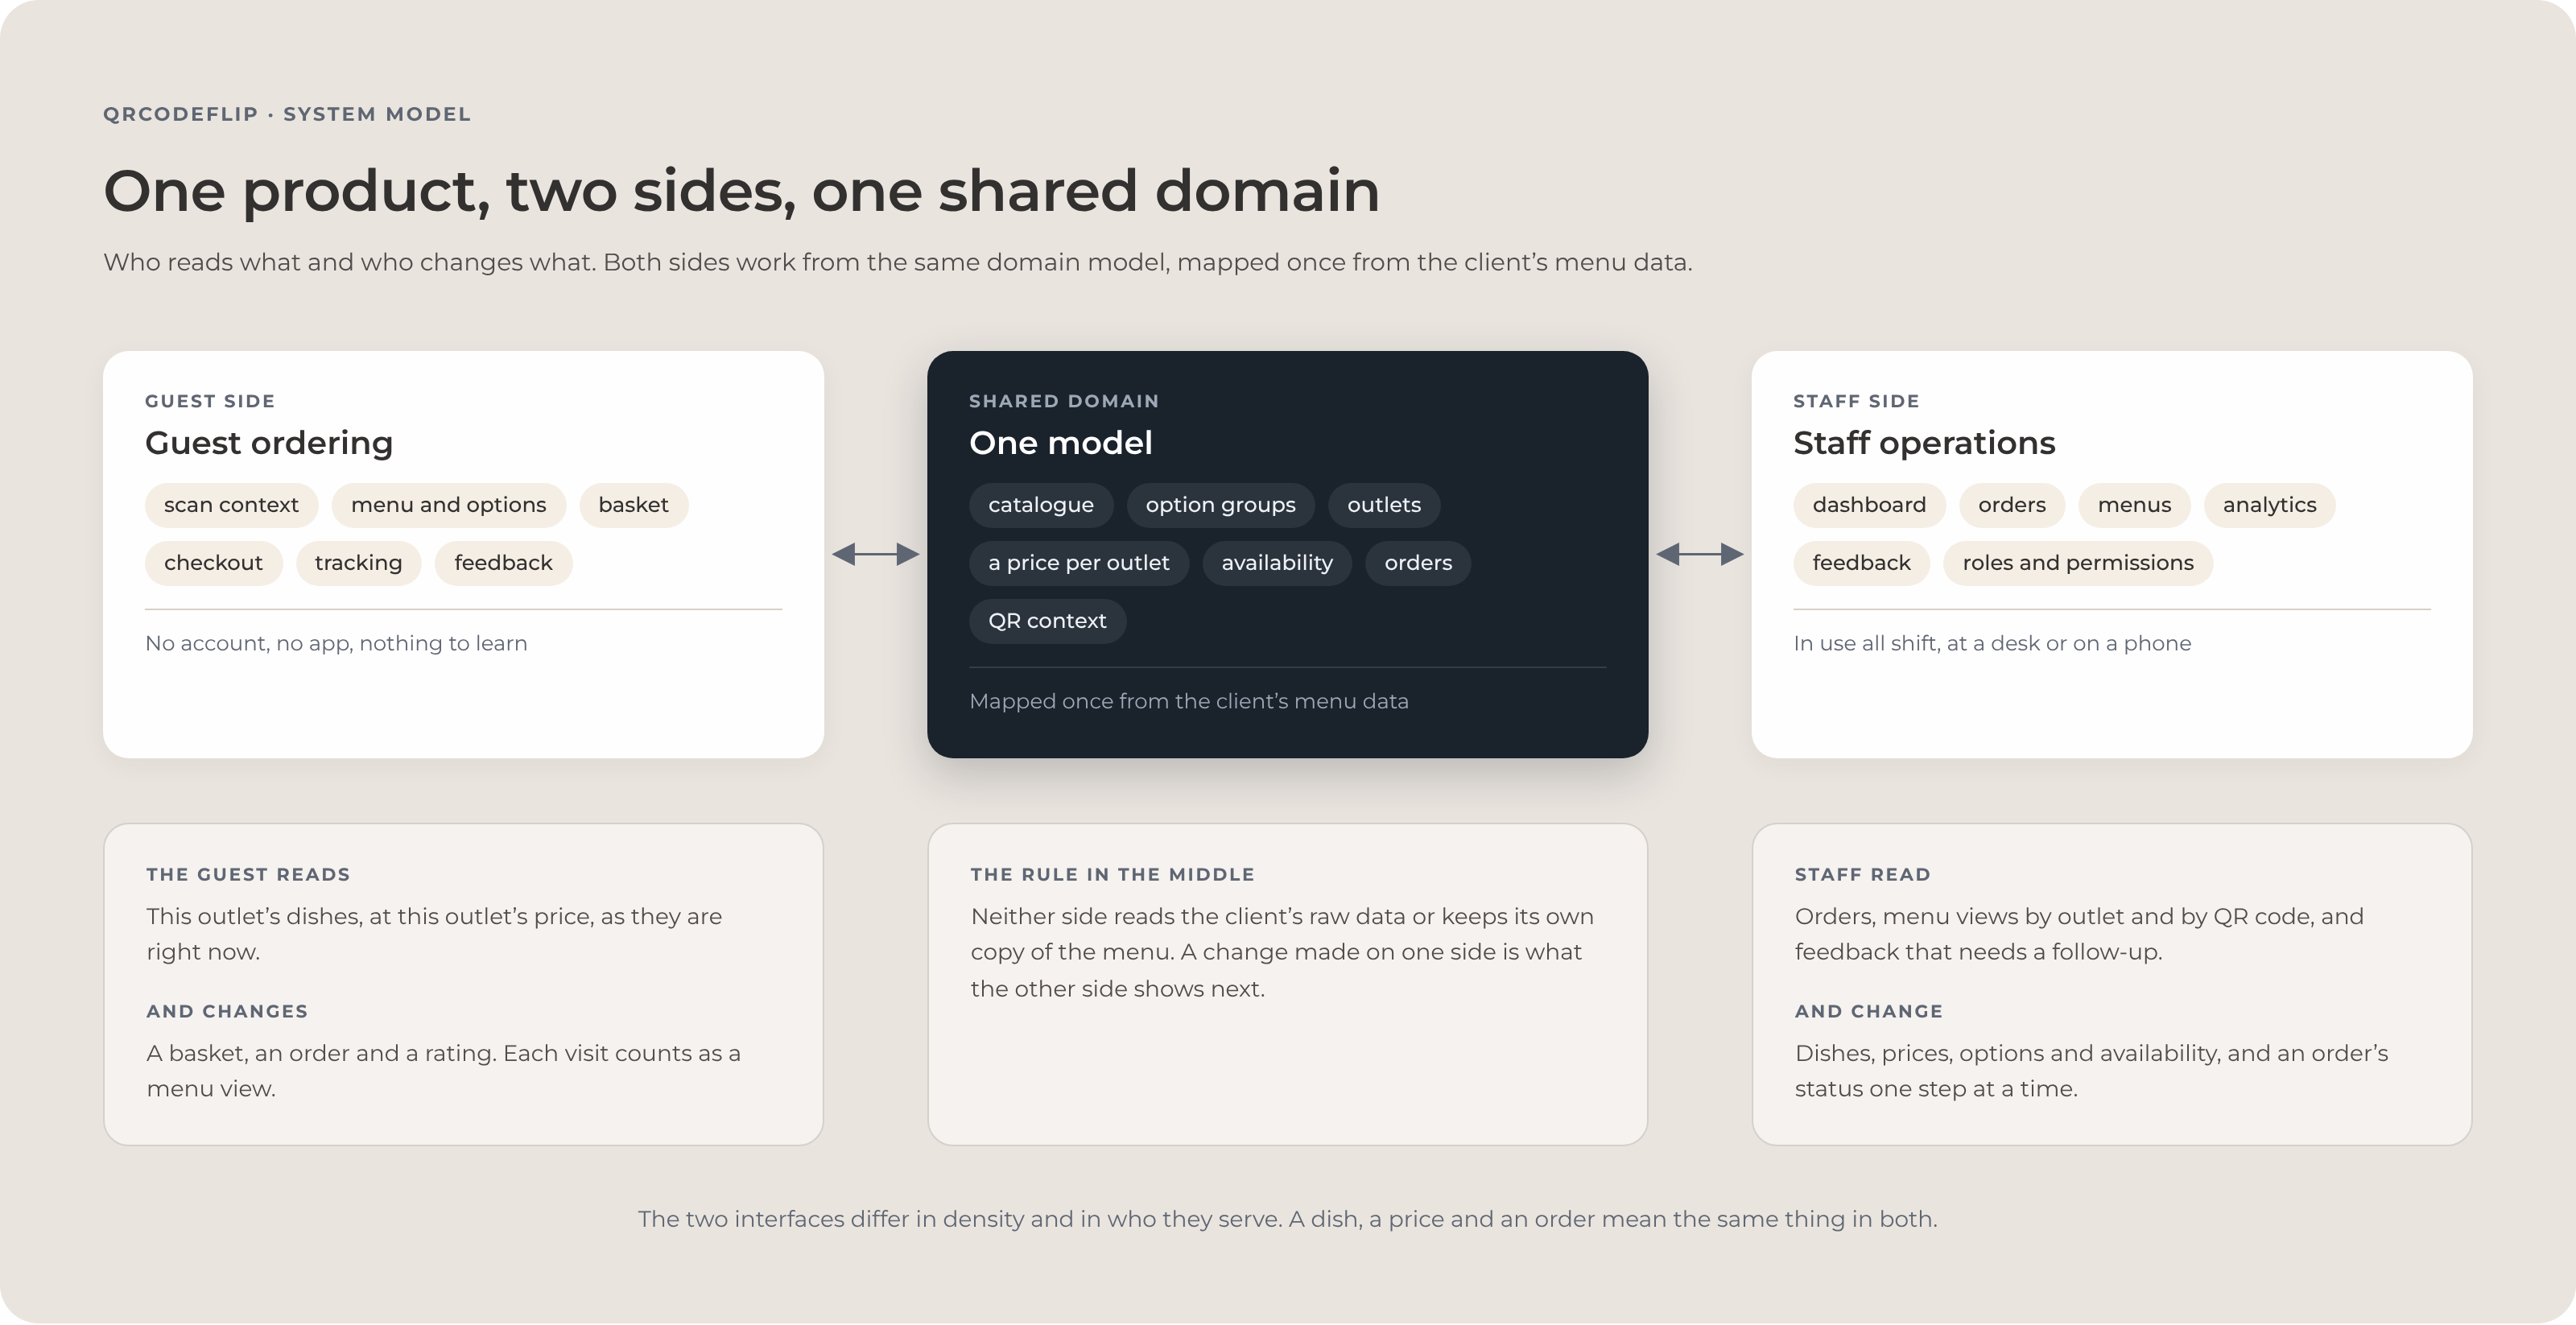Select the 'menu and options' chip

[x=448, y=505]
